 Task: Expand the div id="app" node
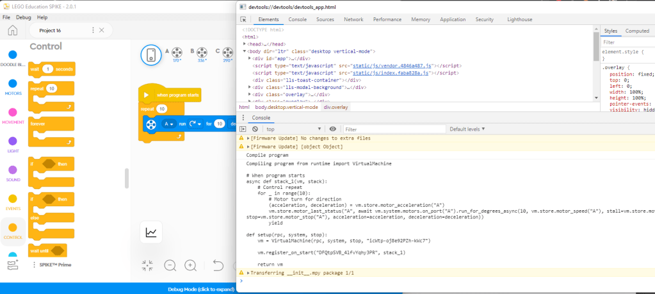pos(250,58)
